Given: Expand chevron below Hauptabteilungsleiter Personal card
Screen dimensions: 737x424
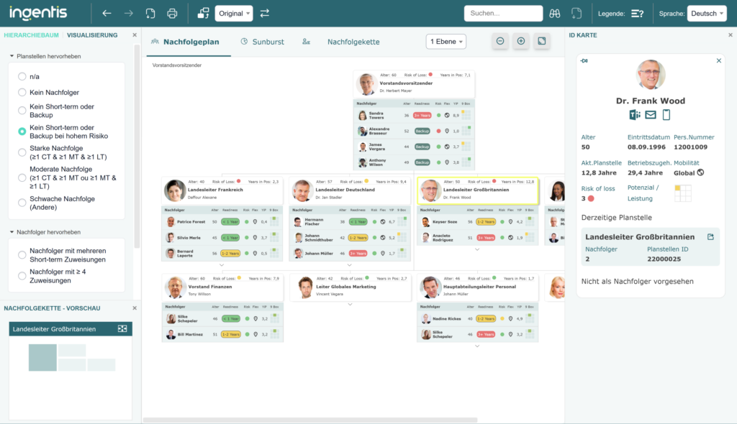Looking at the screenshot, I should 477,346.
